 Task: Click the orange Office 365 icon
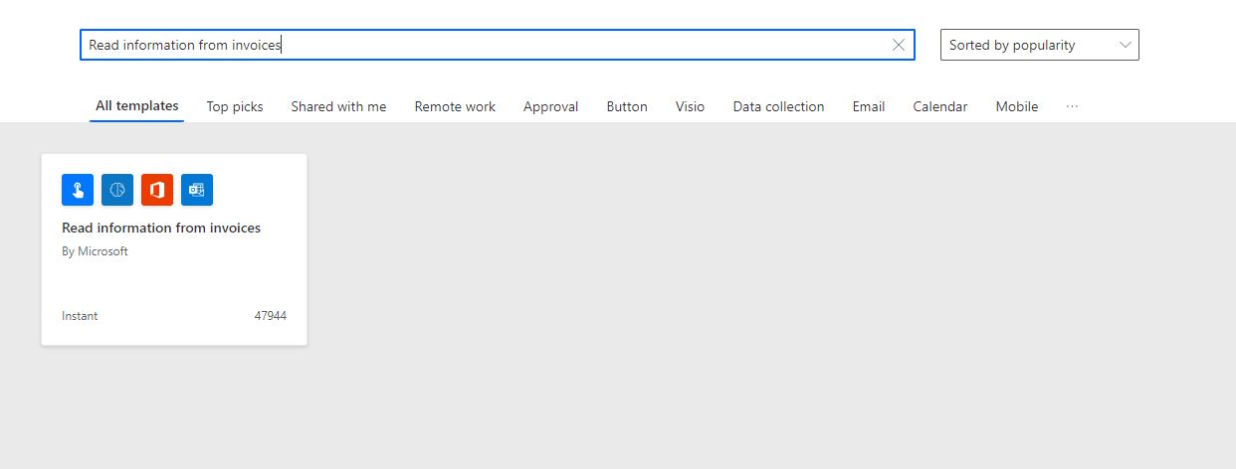[157, 190]
